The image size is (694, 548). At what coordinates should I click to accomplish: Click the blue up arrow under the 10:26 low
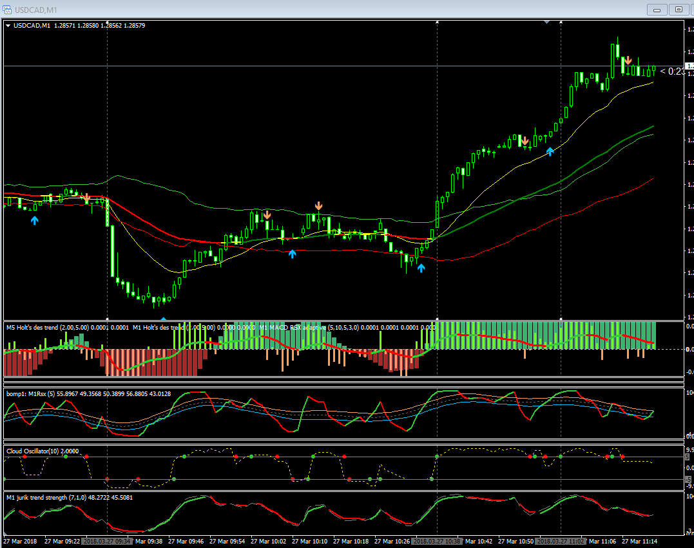[421, 268]
